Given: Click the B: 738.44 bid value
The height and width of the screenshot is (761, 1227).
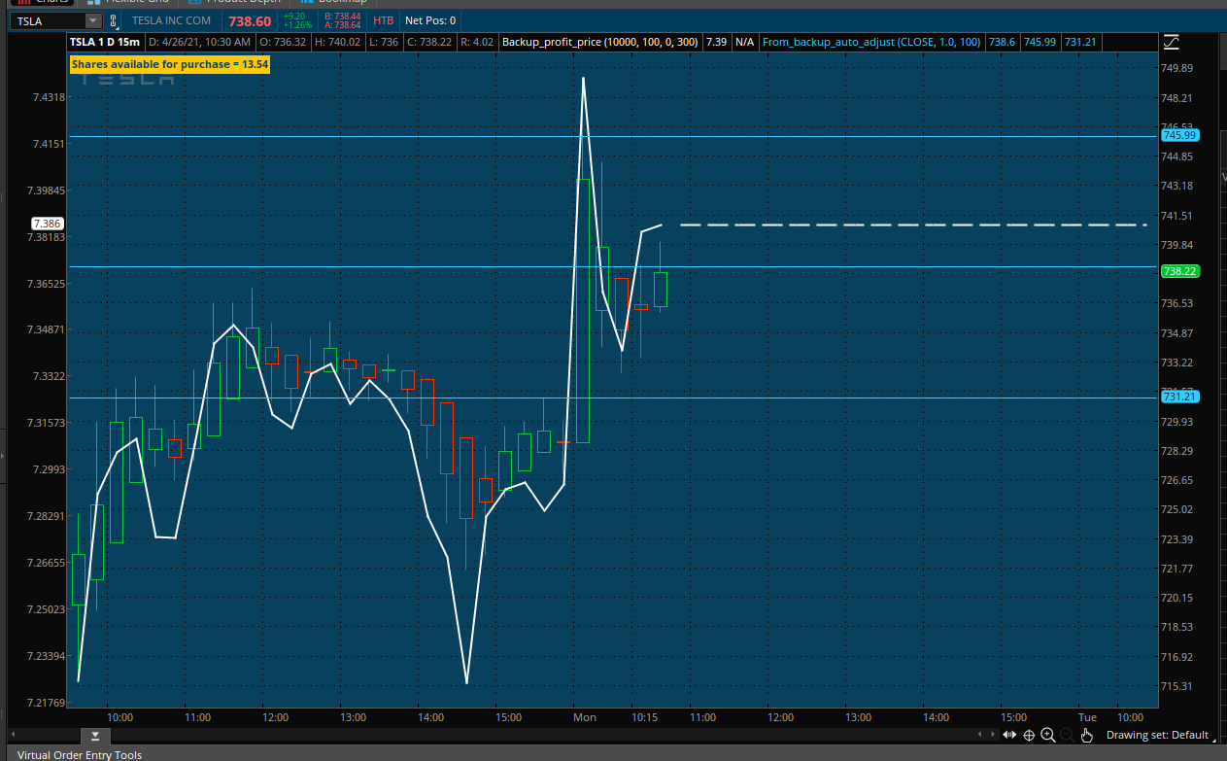Looking at the screenshot, I should (340, 16).
